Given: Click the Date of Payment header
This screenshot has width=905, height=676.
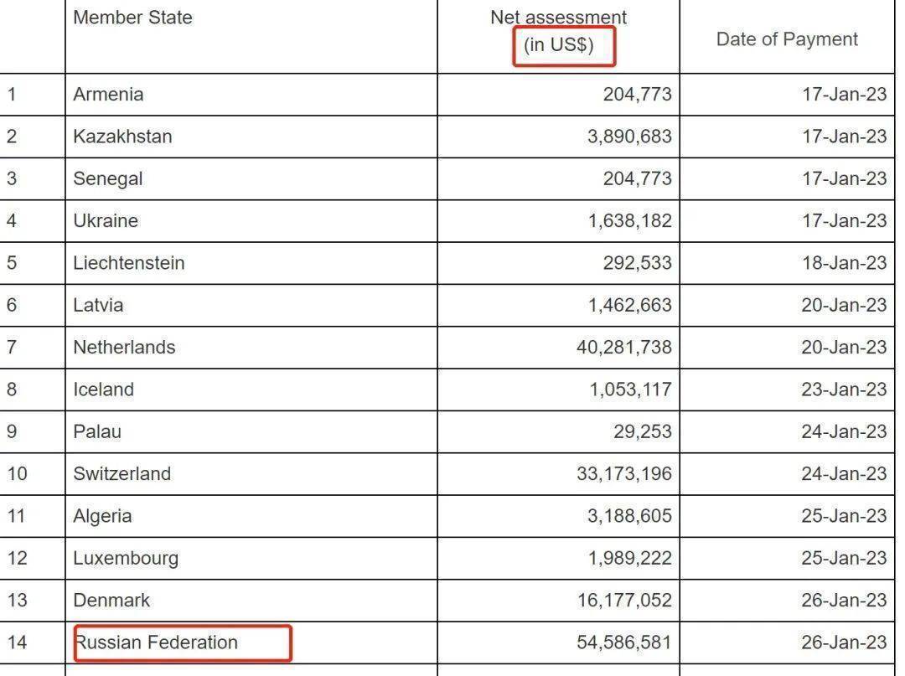Looking at the screenshot, I should click(x=786, y=39).
